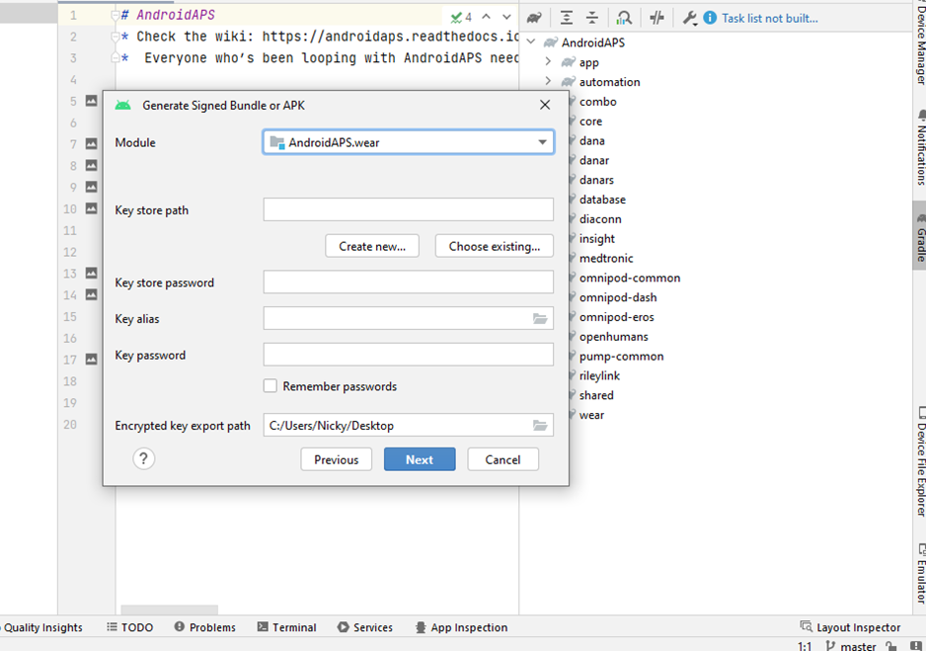Click gutter image icon on line 9
Image resolution: width=926 pixels, height=651 pixels.
pos(92,187)
